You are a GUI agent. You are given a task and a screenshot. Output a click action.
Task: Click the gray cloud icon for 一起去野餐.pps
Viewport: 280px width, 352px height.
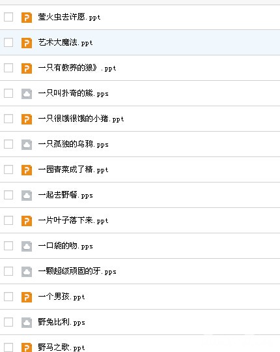27,195
